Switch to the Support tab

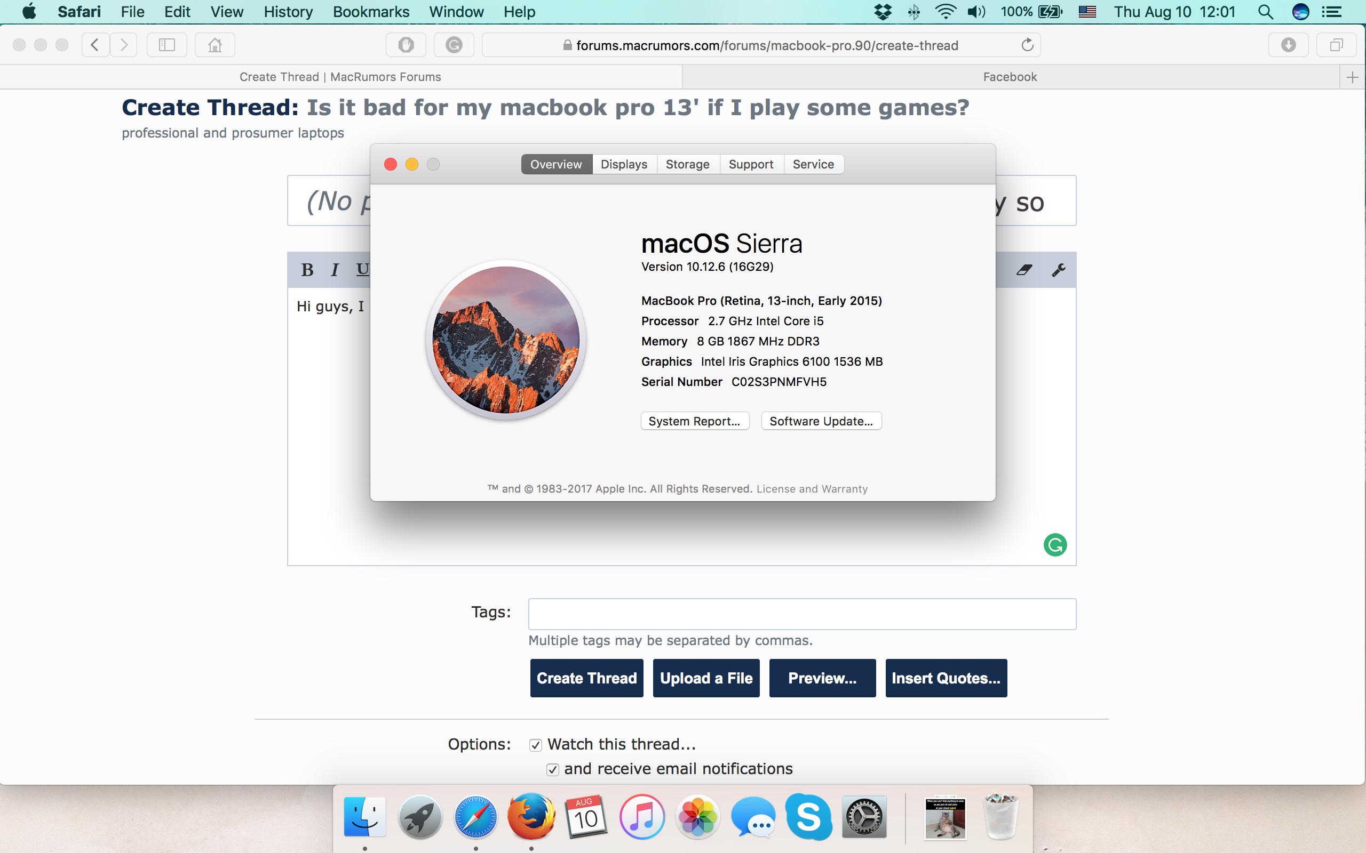[751, 164]
